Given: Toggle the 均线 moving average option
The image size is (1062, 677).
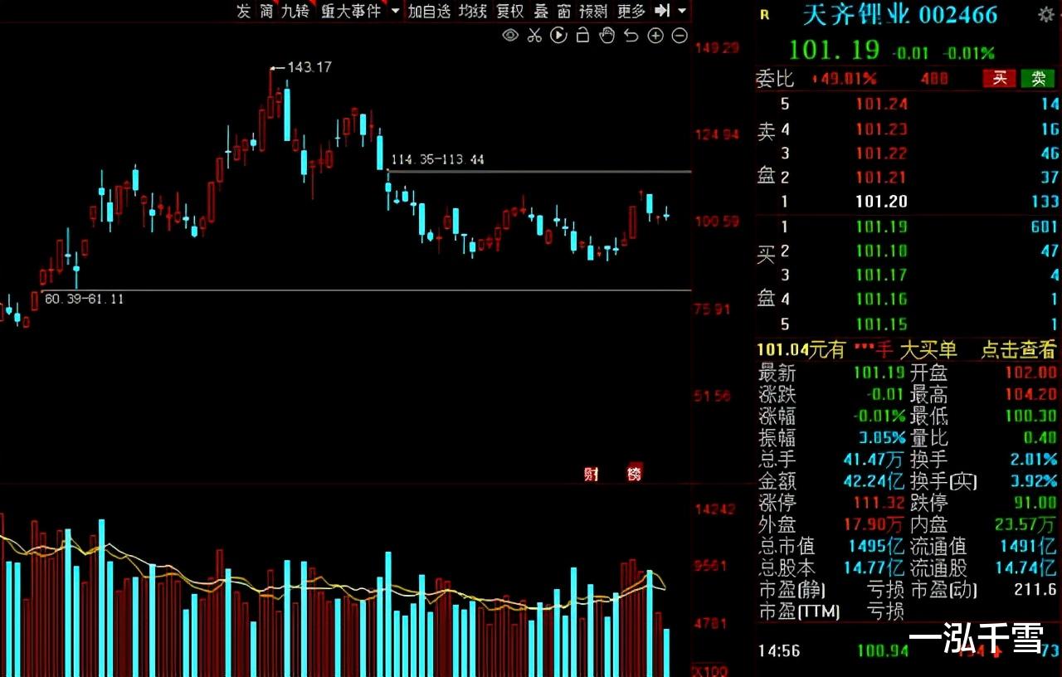Looking at the screenshot, I should click(473, 11).
